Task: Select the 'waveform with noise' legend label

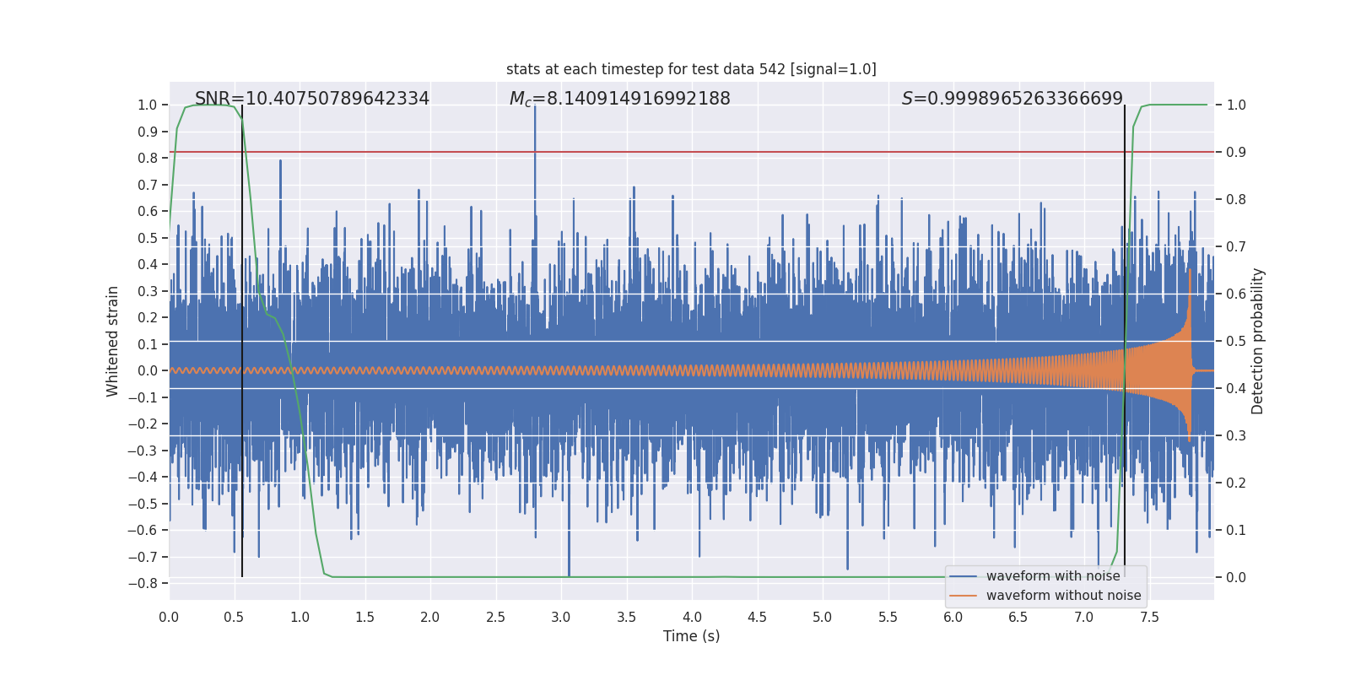Action: 1053,576
